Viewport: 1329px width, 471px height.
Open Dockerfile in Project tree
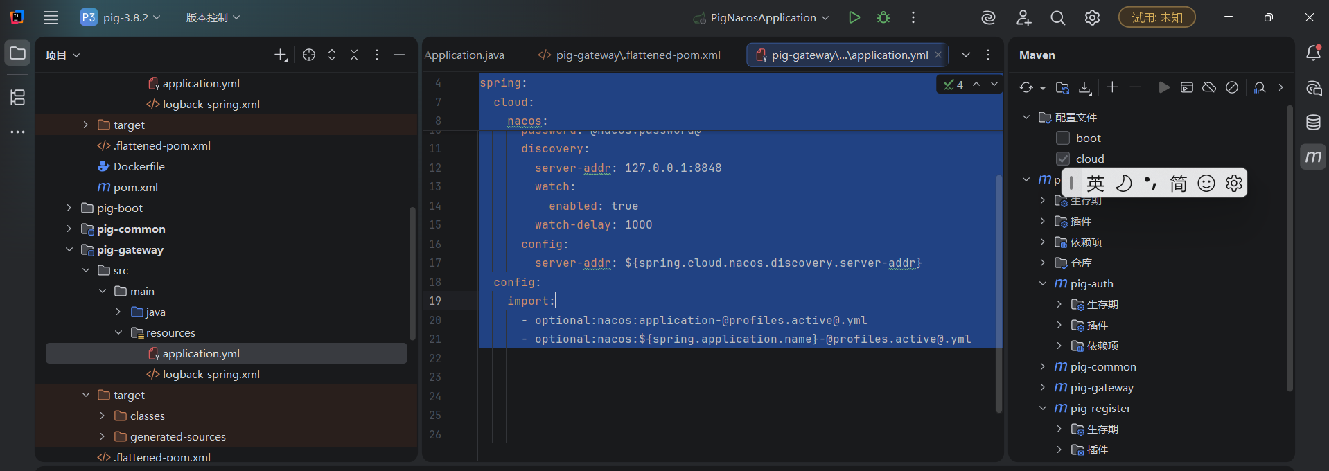(139, 166)
